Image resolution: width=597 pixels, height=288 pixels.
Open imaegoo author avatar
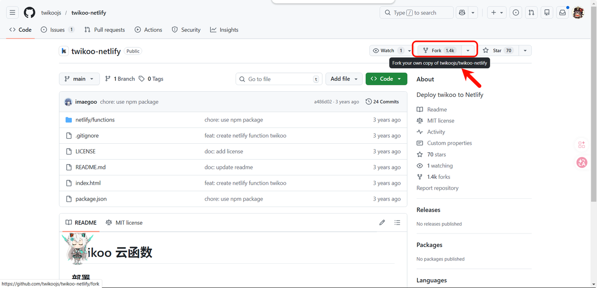(x=68, y=102)
